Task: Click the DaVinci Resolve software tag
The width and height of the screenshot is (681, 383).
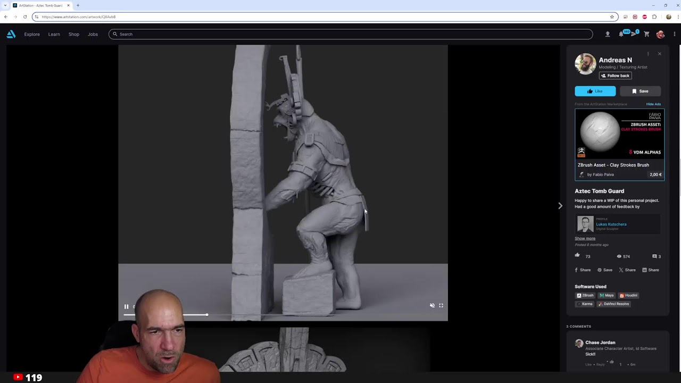Action: [x=614, y=304]
